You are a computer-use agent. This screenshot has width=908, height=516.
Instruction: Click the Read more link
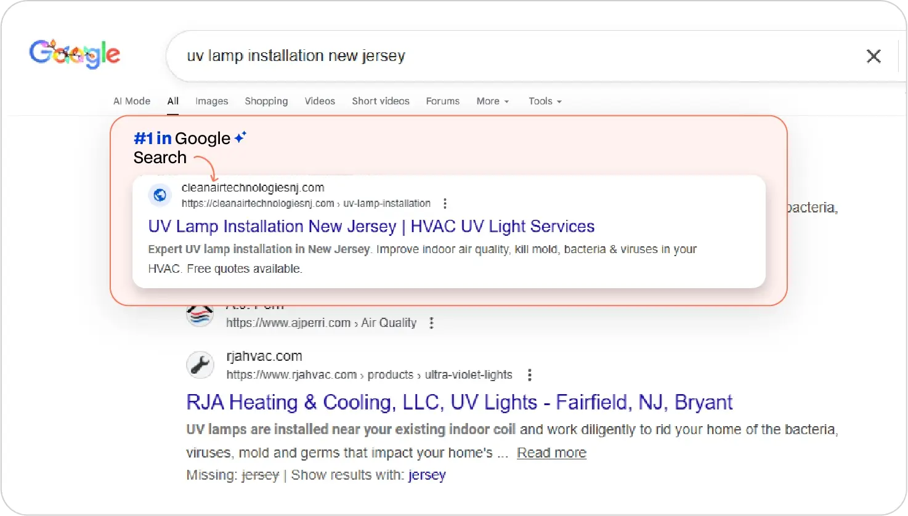(551, 453)
